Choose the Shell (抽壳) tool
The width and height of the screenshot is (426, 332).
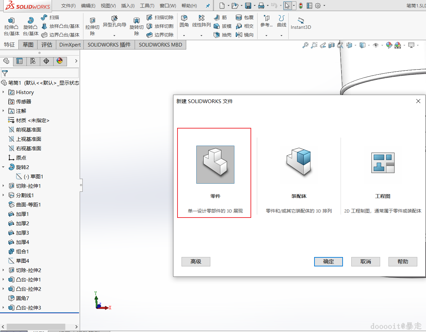click(223, 35)
